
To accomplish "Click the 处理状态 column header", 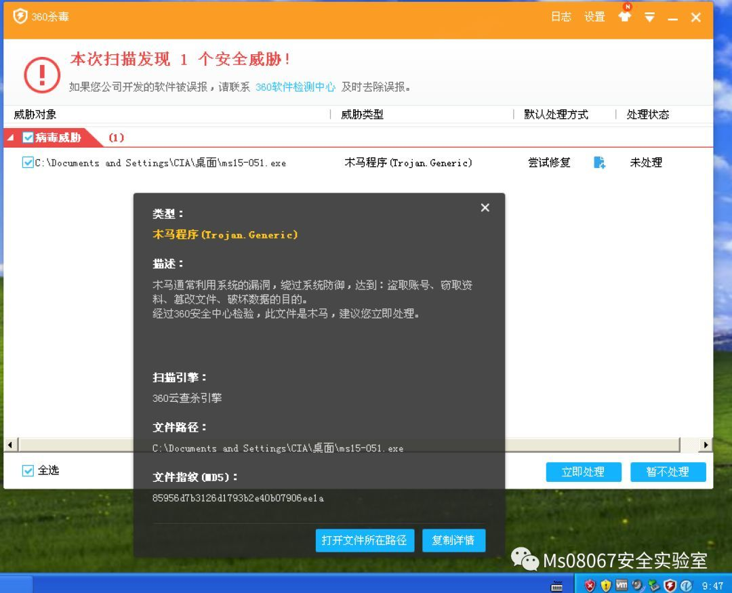I will (x=647, y=115).
